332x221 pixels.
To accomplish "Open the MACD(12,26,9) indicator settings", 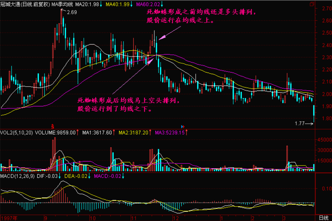I will [x=17, y=176].
